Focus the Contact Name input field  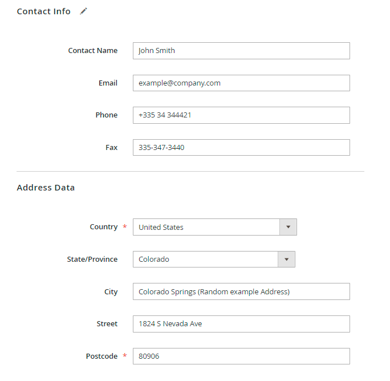click(x=241, y=51)
